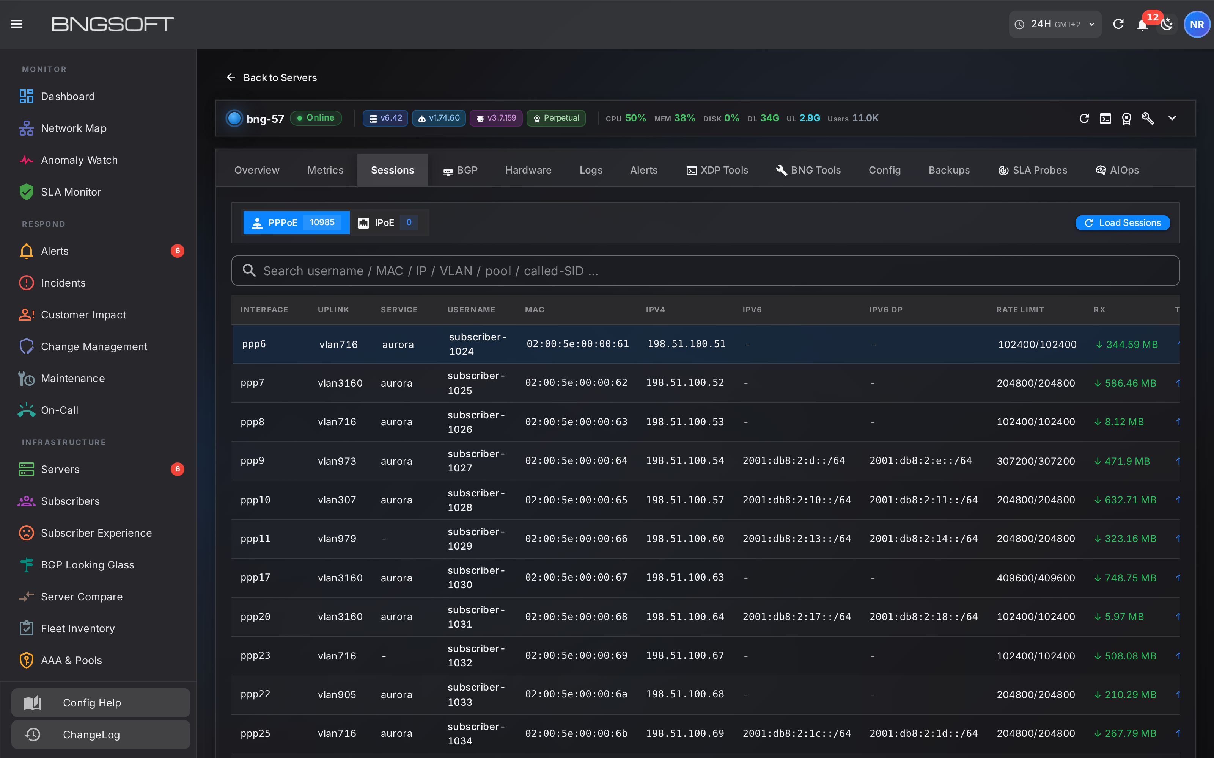This screenshot has width=1214, height=758.
Task: Sort by the INTERFACE column header
Action: coord(264,310)
